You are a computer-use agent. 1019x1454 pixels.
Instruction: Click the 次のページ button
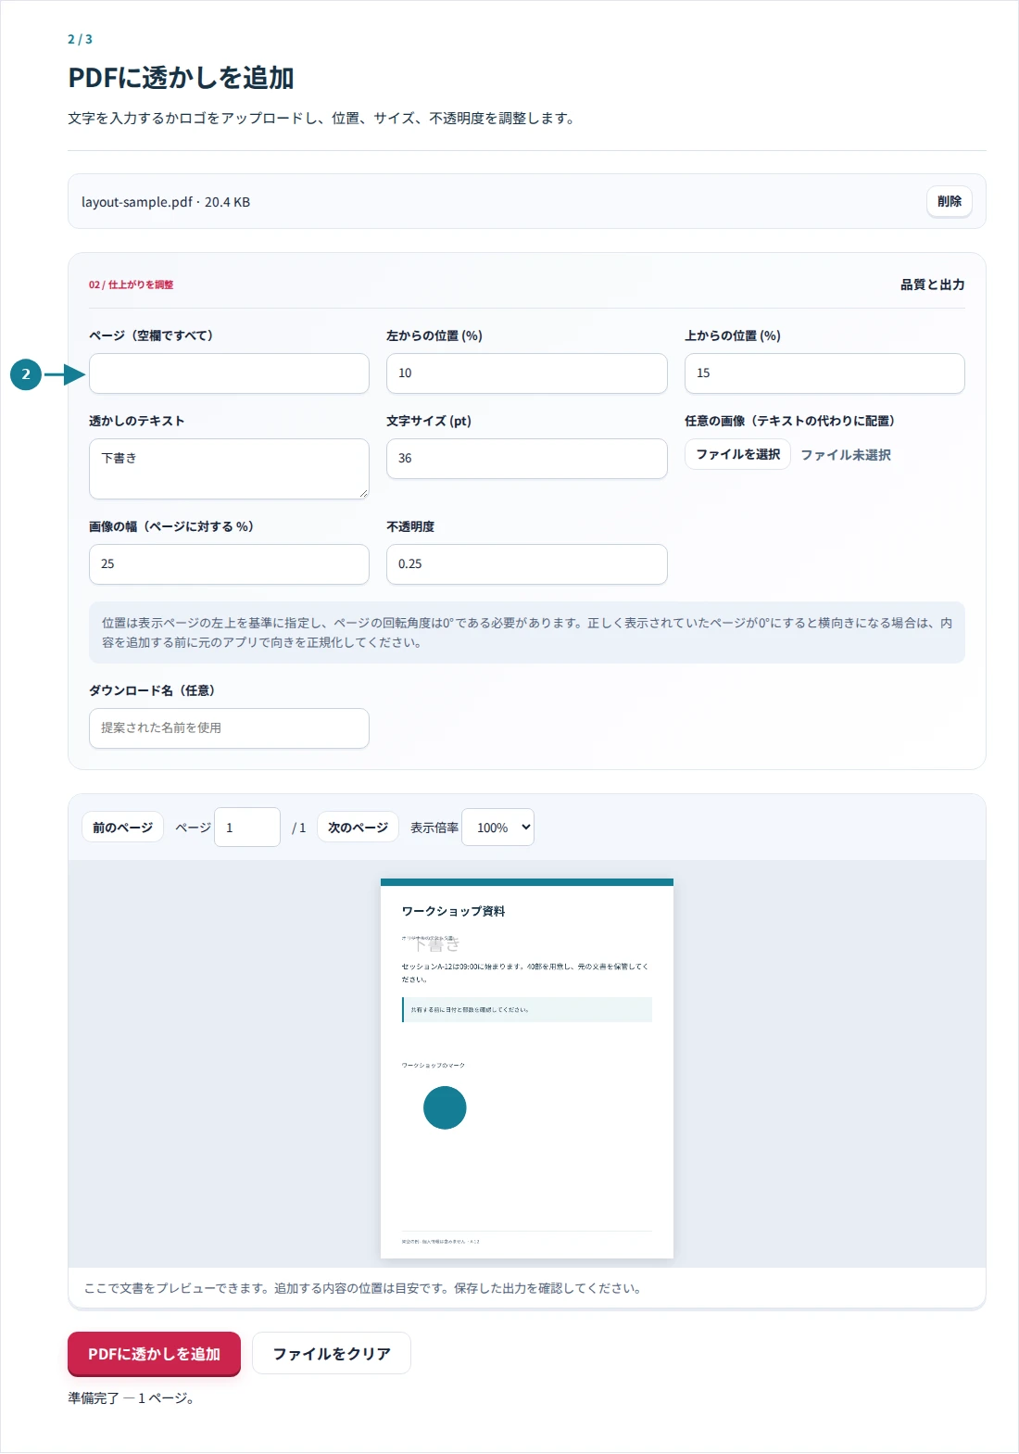(x=358, y=828)
